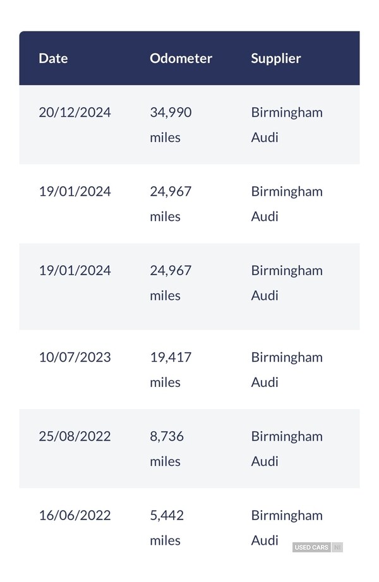
Task: Select the lower 19/01/2024 date cell
Action: [75, 270]
